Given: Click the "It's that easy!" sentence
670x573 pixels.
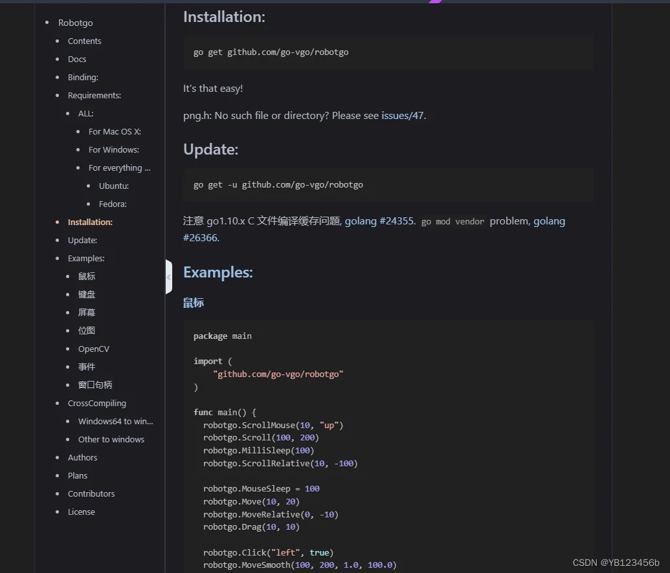Looking at the screenshot, I should point(213,89).
